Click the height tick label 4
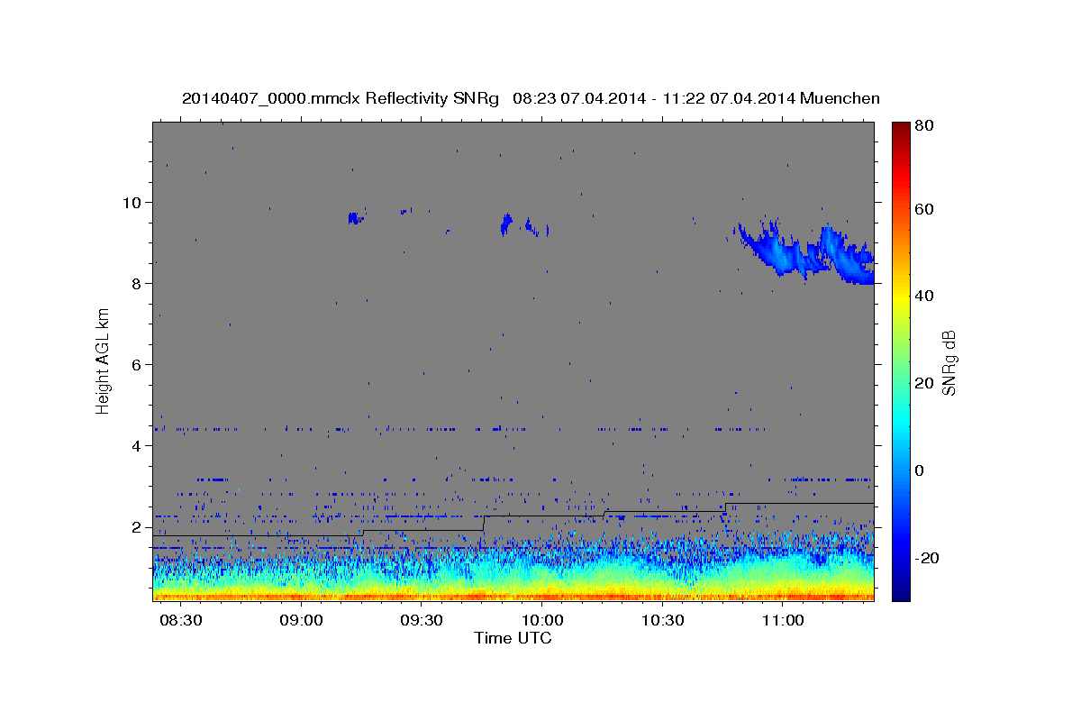Viewport: 1081px width, 721px height. (x=139, y=445)
